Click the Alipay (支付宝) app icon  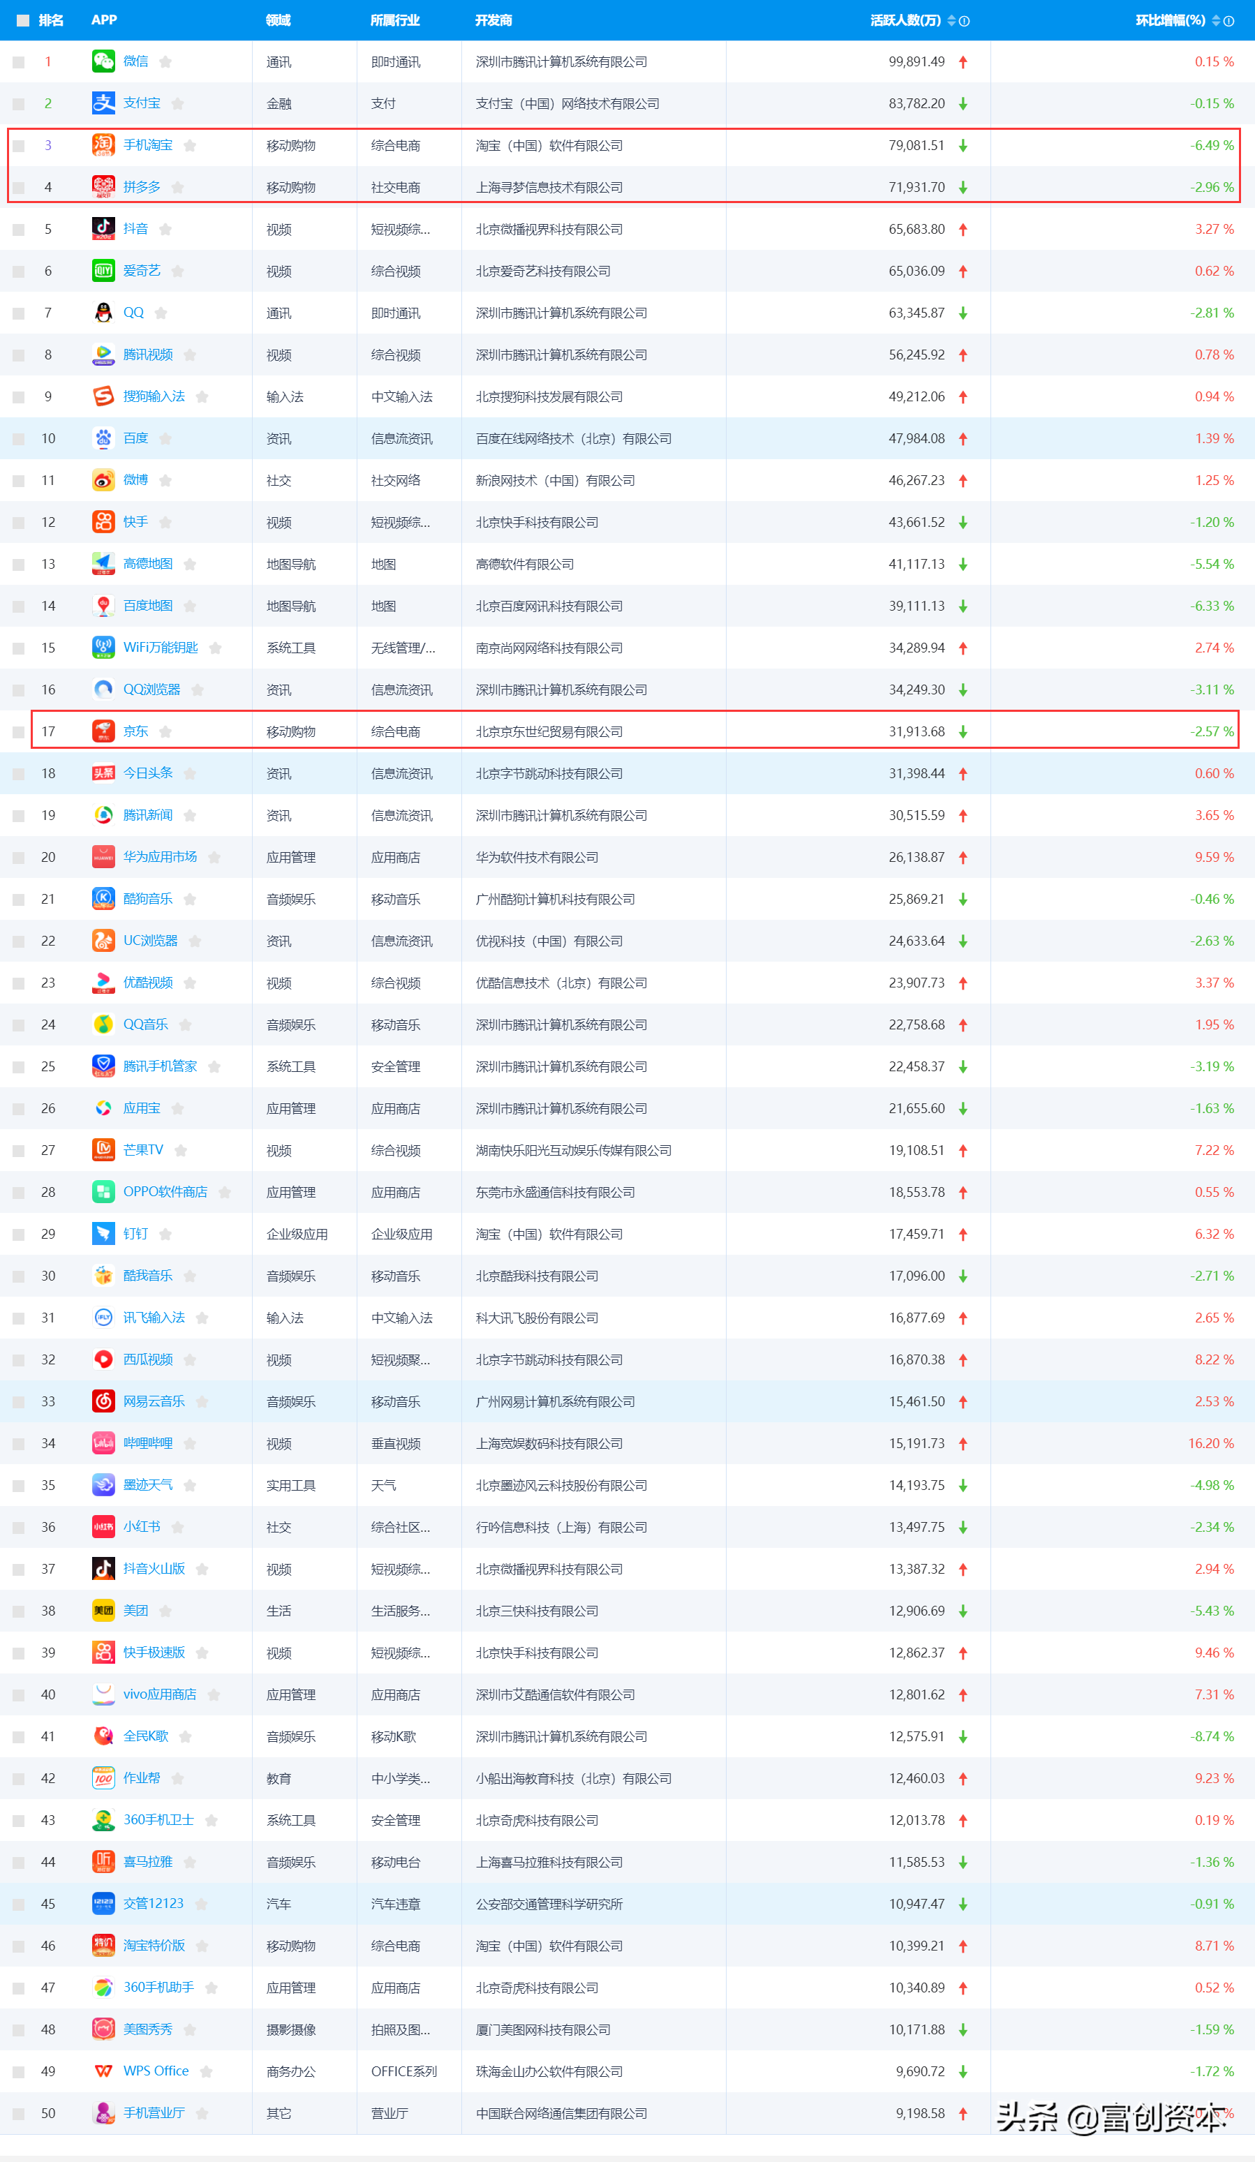click(x=103, y=103)
